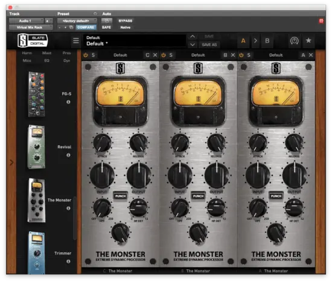
Task: Click the copy preset icon beside plus
Action: point(71,27)
